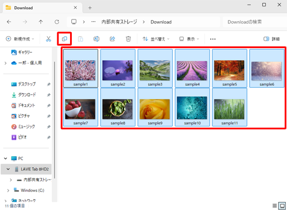This screenshot has width=287, height=210.
Task: Select sample5 autumn trees image
Action: (230, 68)
